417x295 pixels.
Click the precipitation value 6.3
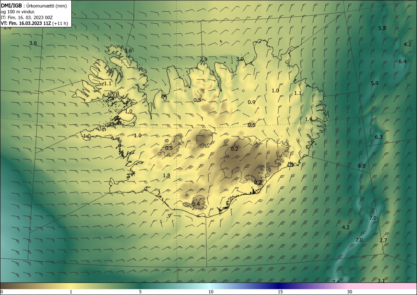pyautogui.click(x=379, y=137)
